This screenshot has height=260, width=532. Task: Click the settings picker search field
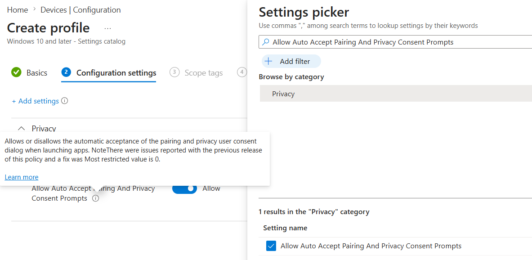click(395, 42)
